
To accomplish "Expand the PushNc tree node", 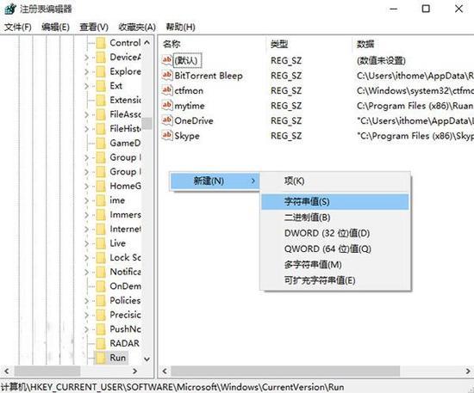I will [x=87, y=329].
